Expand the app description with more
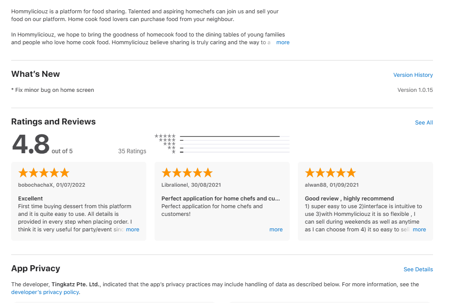 [283, 42]
